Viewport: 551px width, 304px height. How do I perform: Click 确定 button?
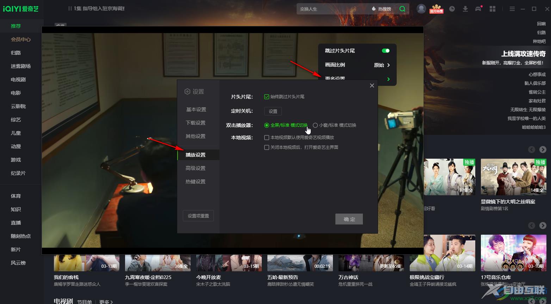coord(349,219)
